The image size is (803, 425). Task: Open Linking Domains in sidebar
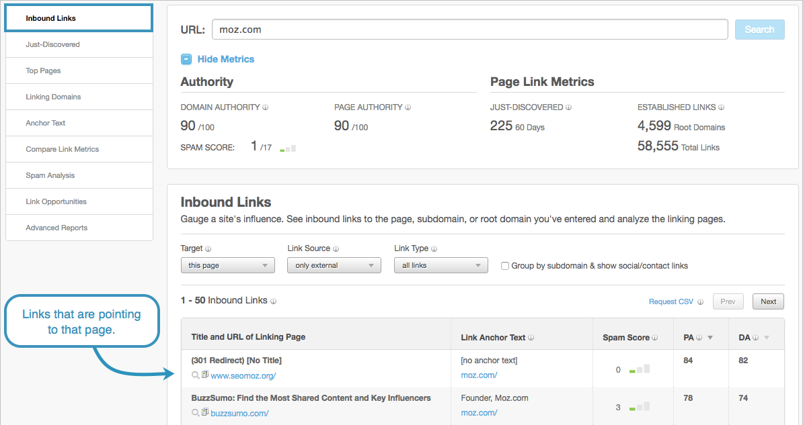(x=79, y=97)
